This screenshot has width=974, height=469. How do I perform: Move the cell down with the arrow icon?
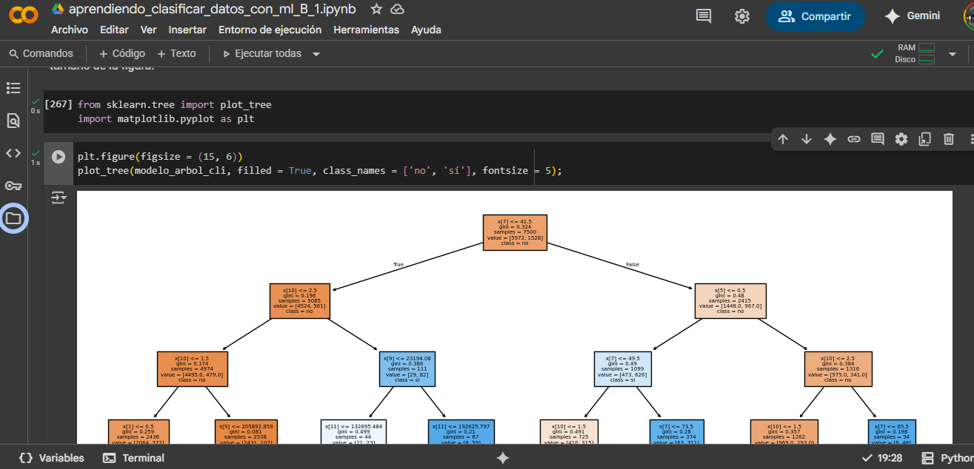(807, 139)
